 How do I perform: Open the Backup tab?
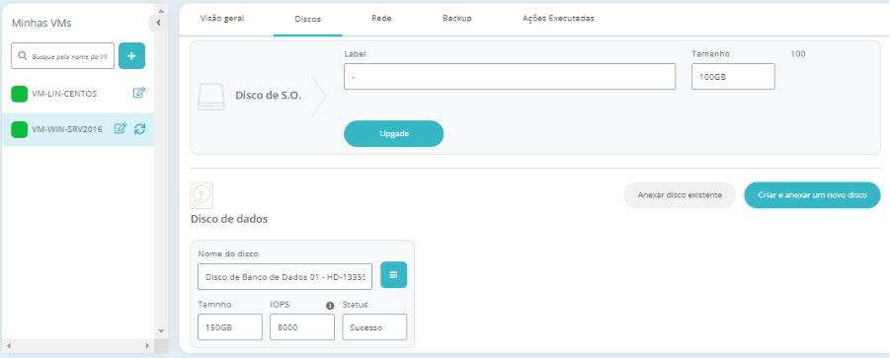tap(457, 18)
